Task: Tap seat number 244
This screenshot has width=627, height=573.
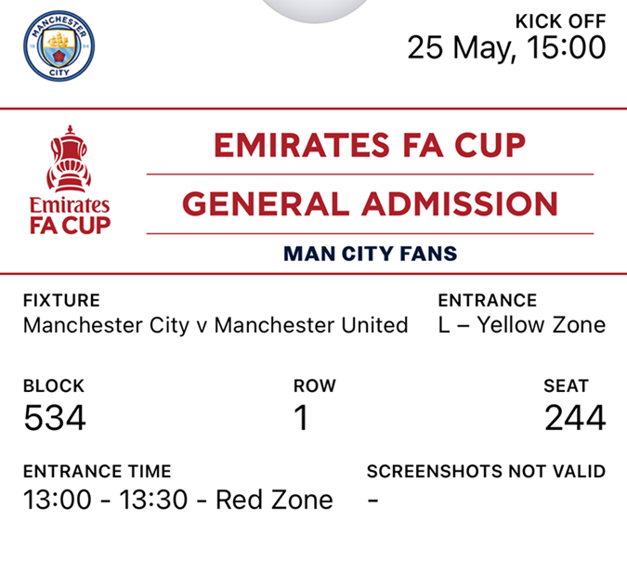Action: (x=575, y=419)
